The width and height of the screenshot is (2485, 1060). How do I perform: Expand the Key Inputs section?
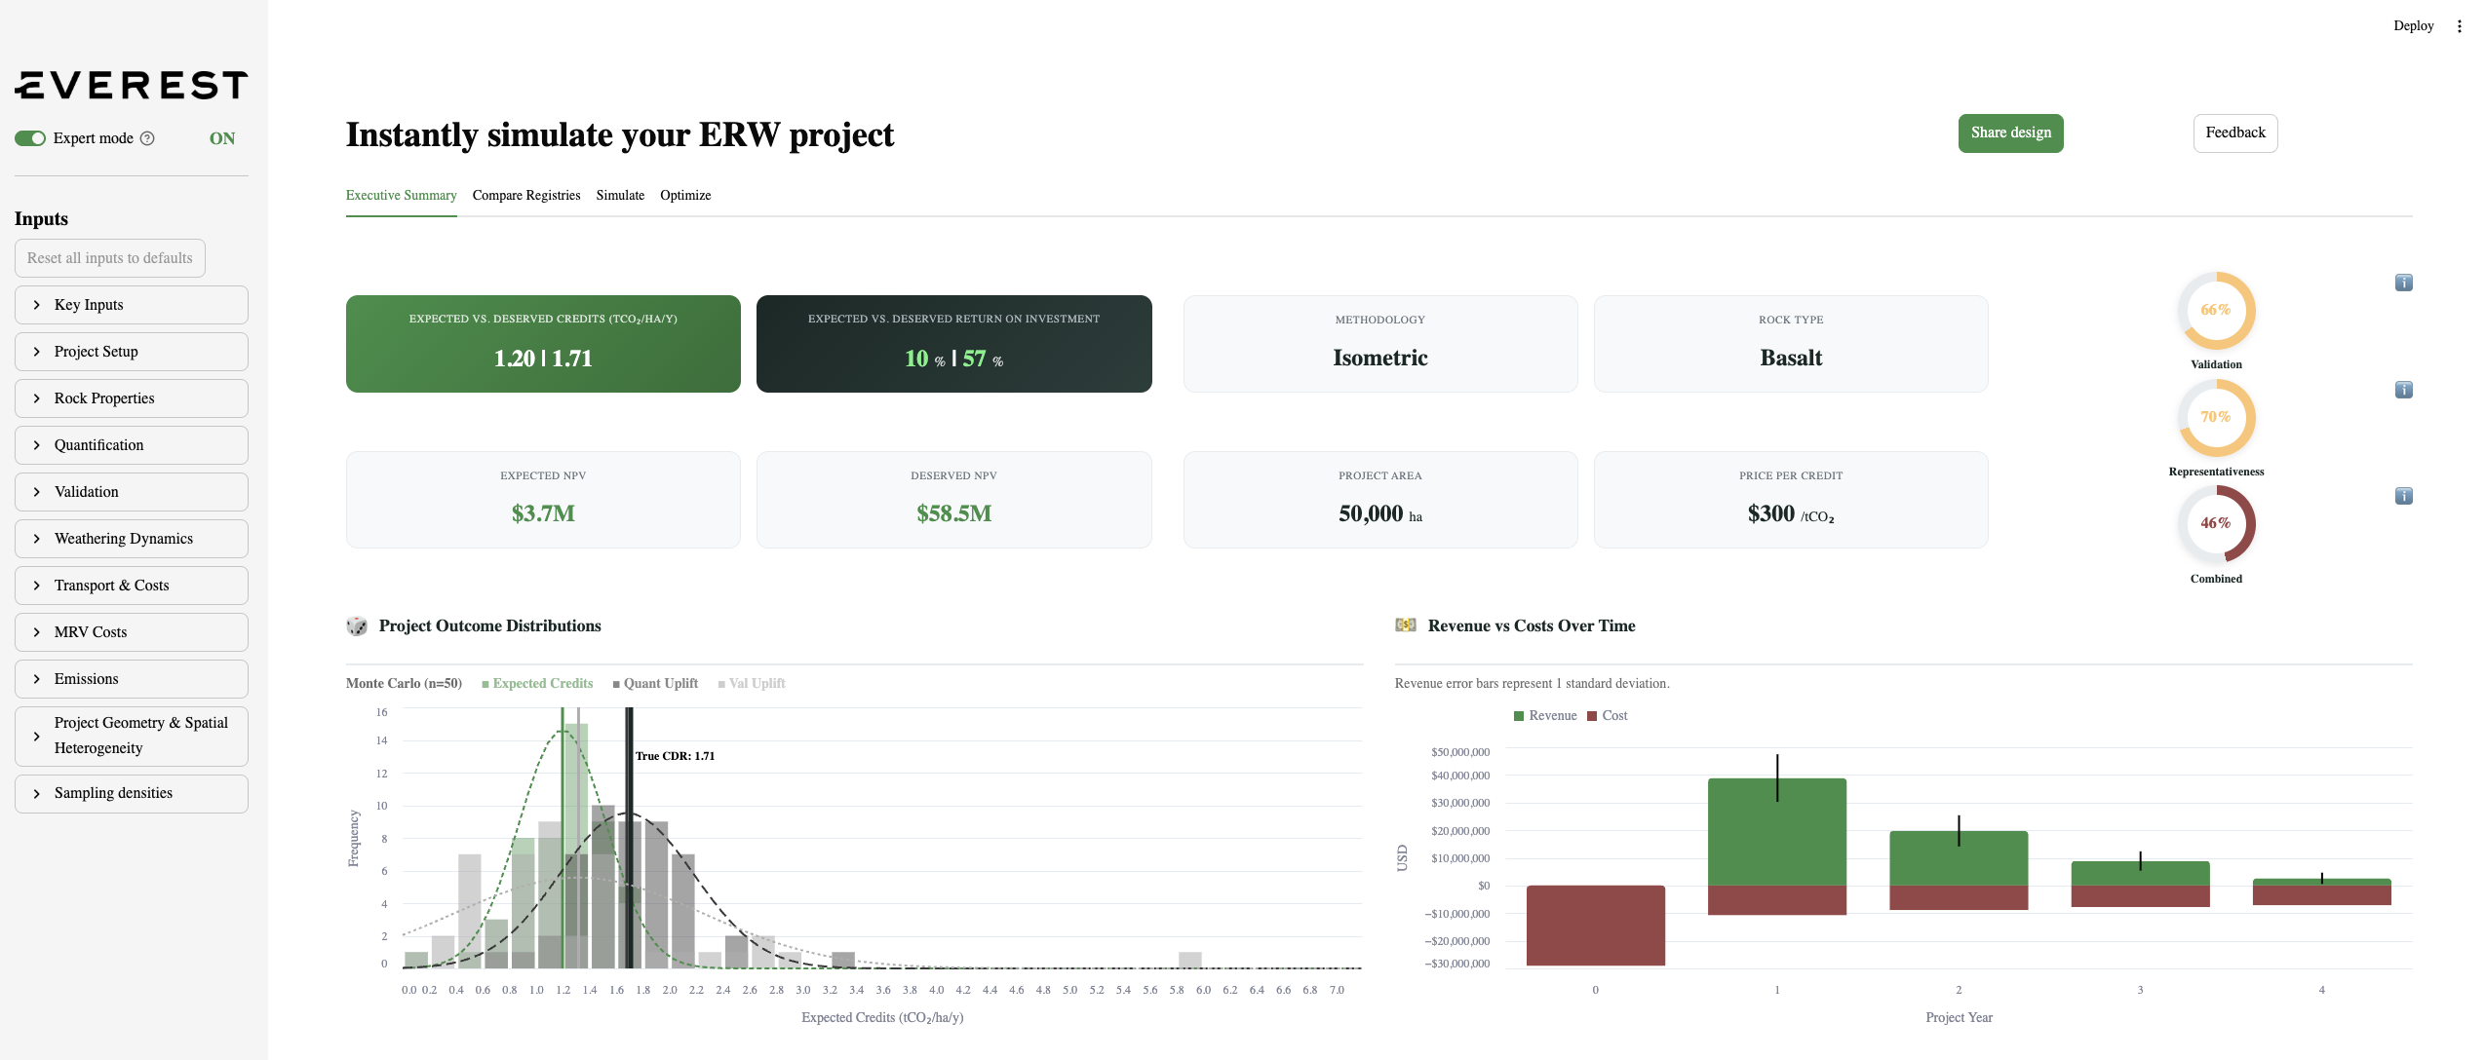click(132, 305)
